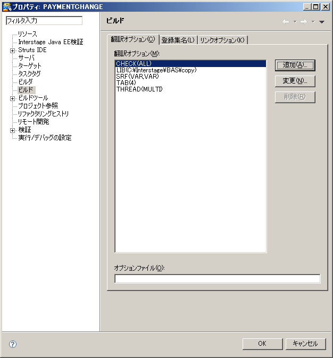Select リソース in the tree
The width and height of the screenshot is (333, 358).
(28, 34)
